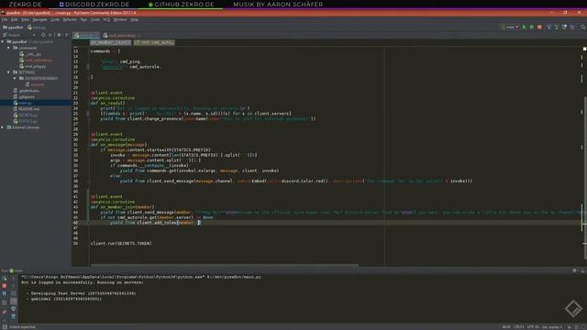
Task: Open the Refactor menu
Action: coord(70,19)
